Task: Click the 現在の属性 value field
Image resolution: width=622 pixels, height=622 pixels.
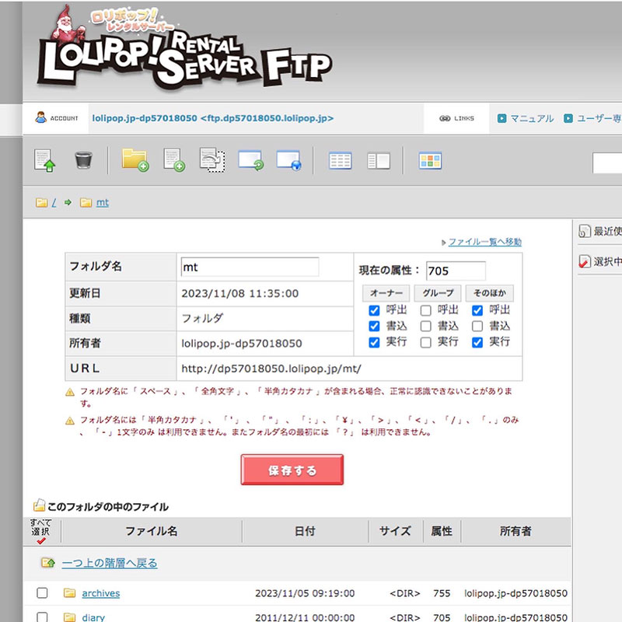Action: (456, 271)
